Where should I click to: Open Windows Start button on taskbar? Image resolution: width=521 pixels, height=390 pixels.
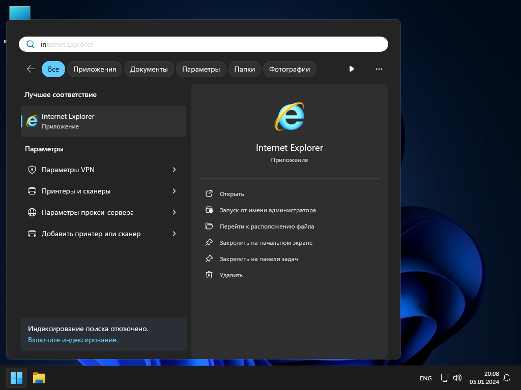click(x=16, y=378)
